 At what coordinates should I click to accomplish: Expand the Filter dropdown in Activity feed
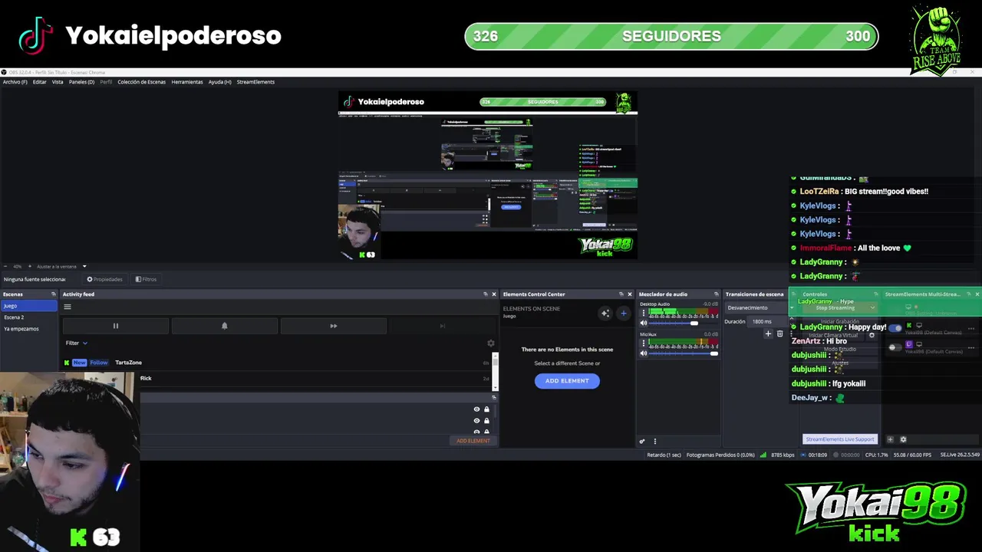(x=77, y=343)
